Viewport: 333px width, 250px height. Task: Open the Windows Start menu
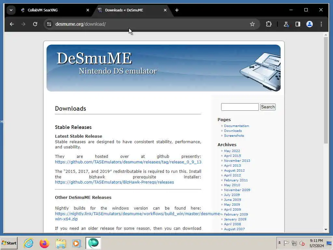(9, 243)
